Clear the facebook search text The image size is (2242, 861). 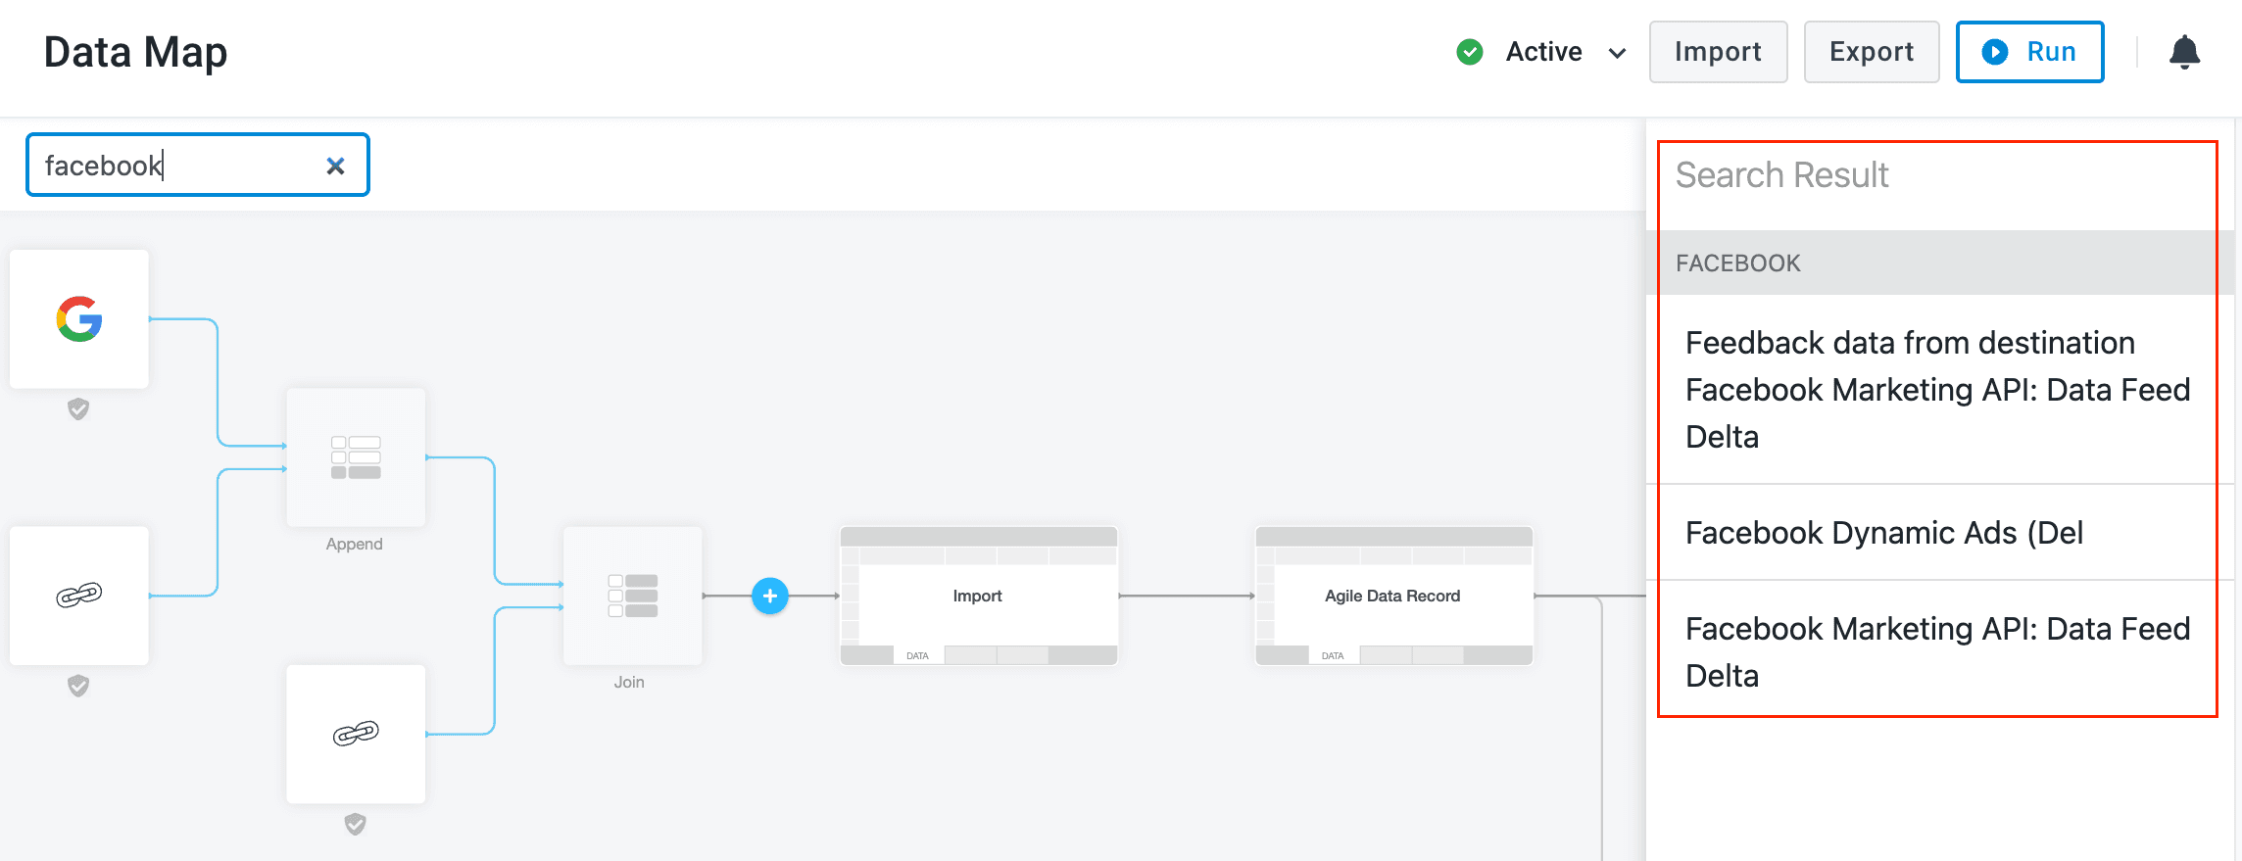335,166
